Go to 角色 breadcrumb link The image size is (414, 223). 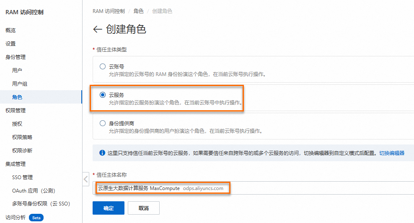[138, 11]
